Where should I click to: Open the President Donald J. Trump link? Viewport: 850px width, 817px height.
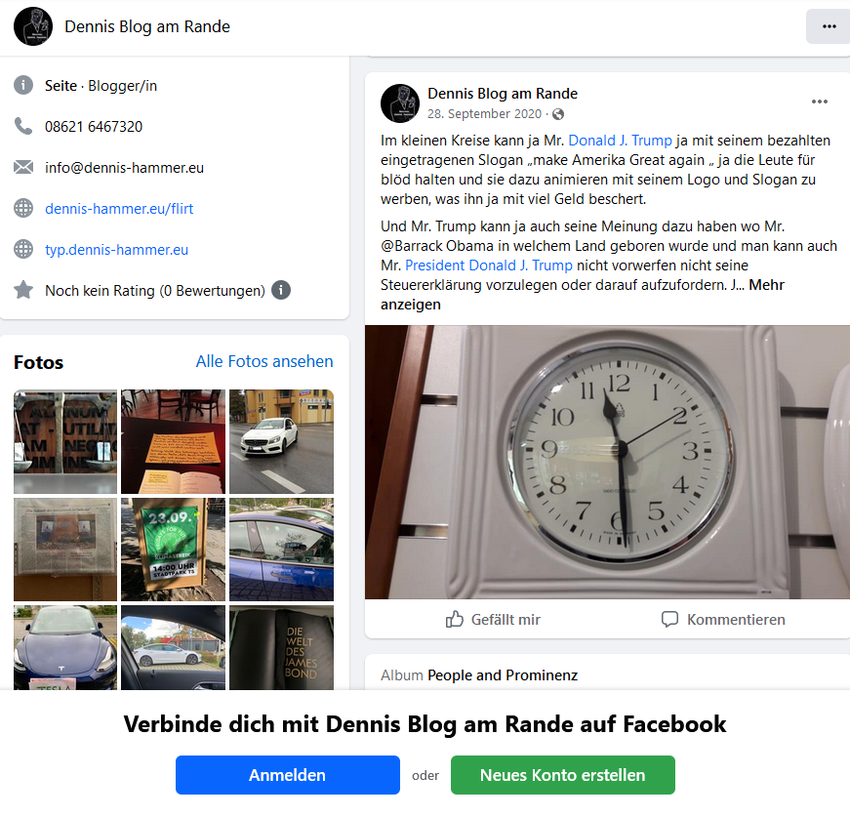point(488,266)
